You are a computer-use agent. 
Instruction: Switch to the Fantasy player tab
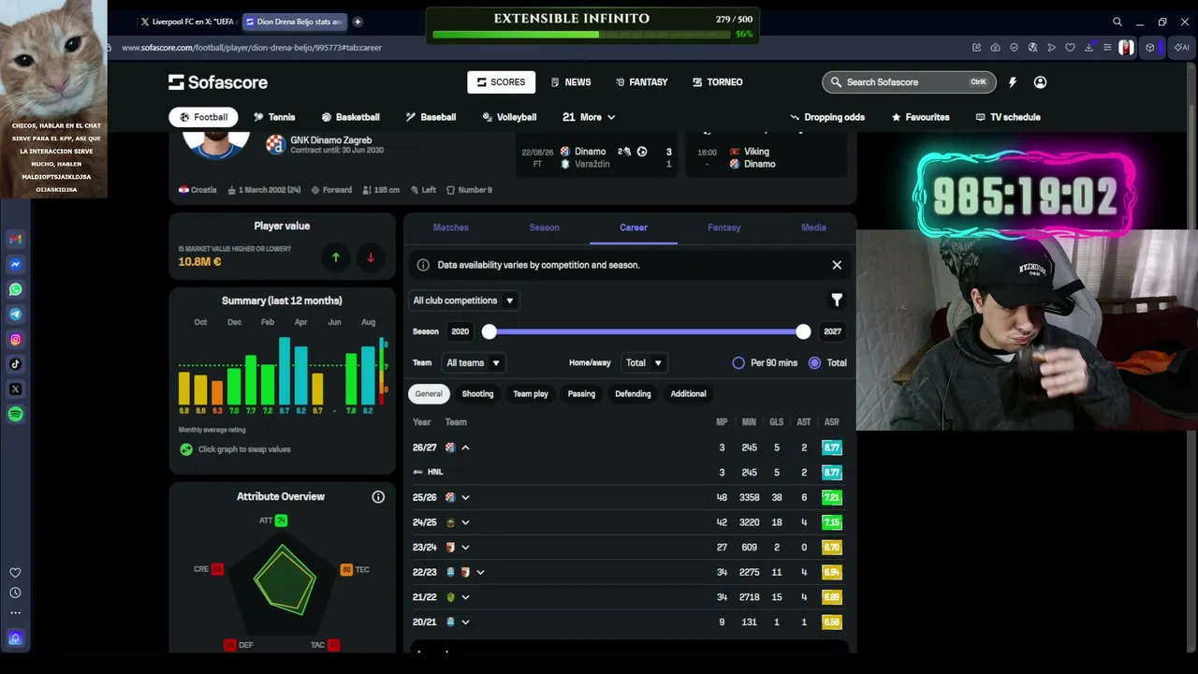[x=724, y=227]
